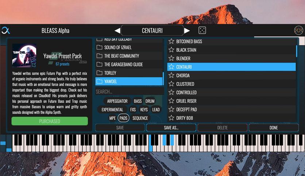Select the BLACK STAIN preset
The image size is (305, 176).
pyautogui.click(x=231, y=50)
